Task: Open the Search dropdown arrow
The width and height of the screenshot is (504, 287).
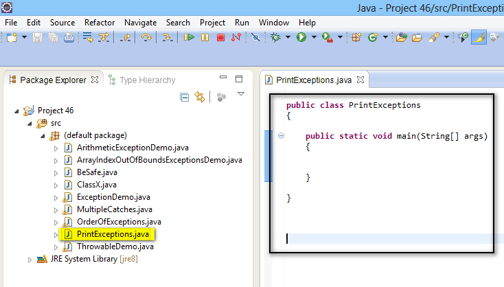Action: 446,37
